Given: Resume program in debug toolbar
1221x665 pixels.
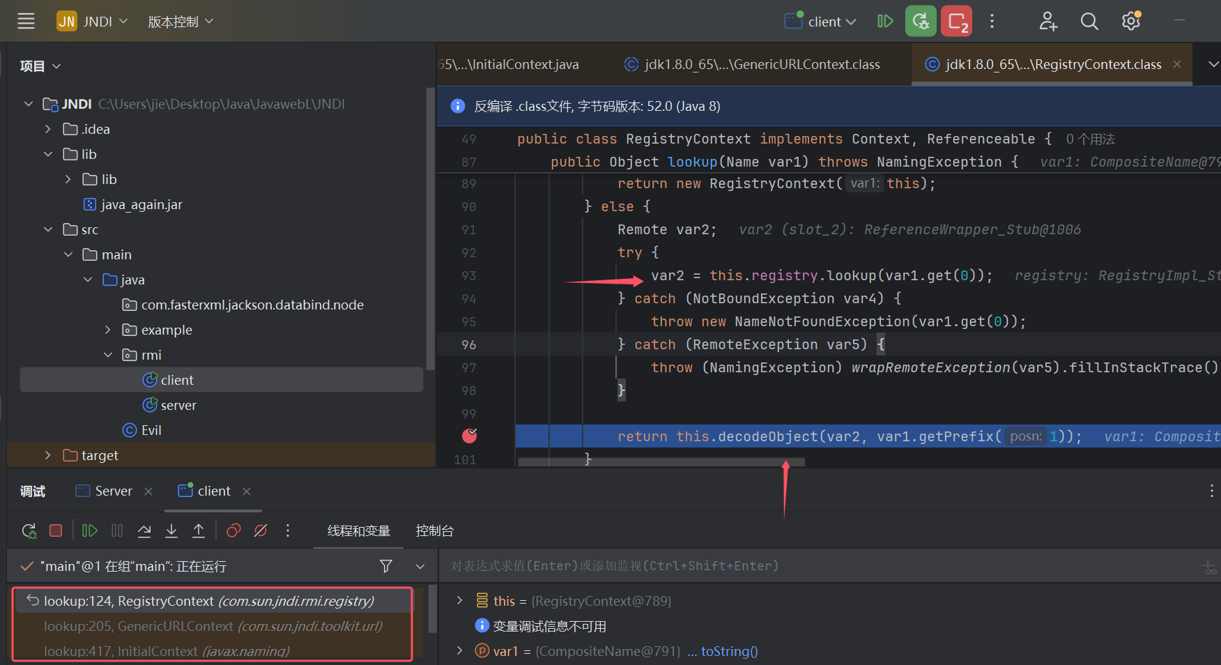Looking at the screenshot, I should 90,531.
